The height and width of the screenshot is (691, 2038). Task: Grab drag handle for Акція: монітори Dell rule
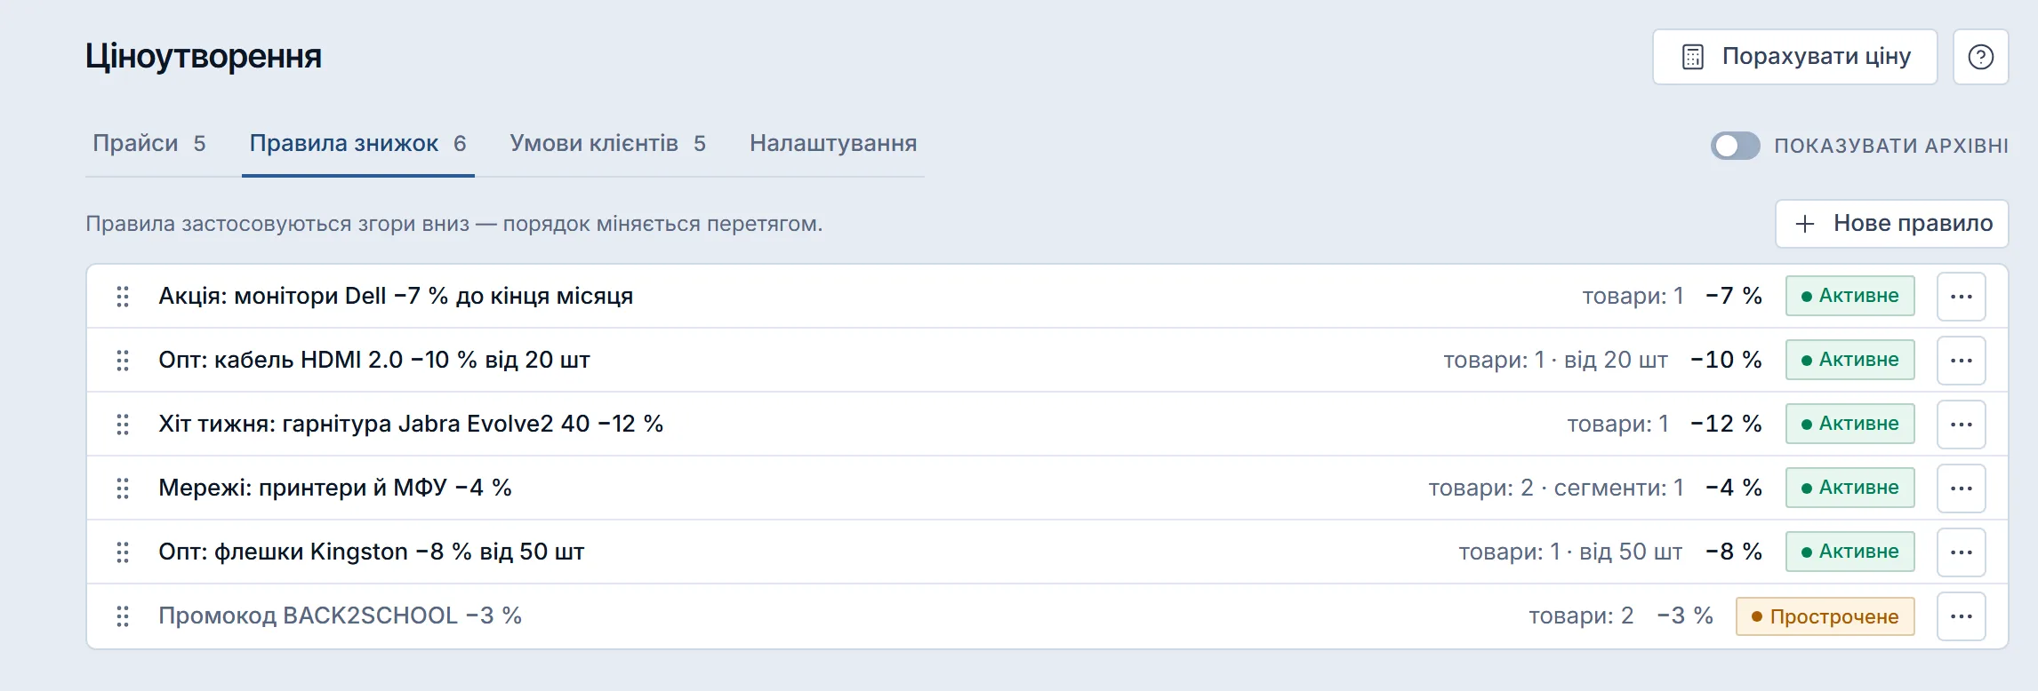[x=123, y=297]
